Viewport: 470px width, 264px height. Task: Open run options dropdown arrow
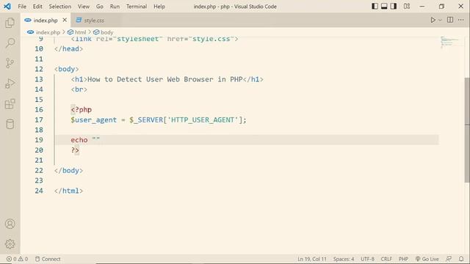440,20
